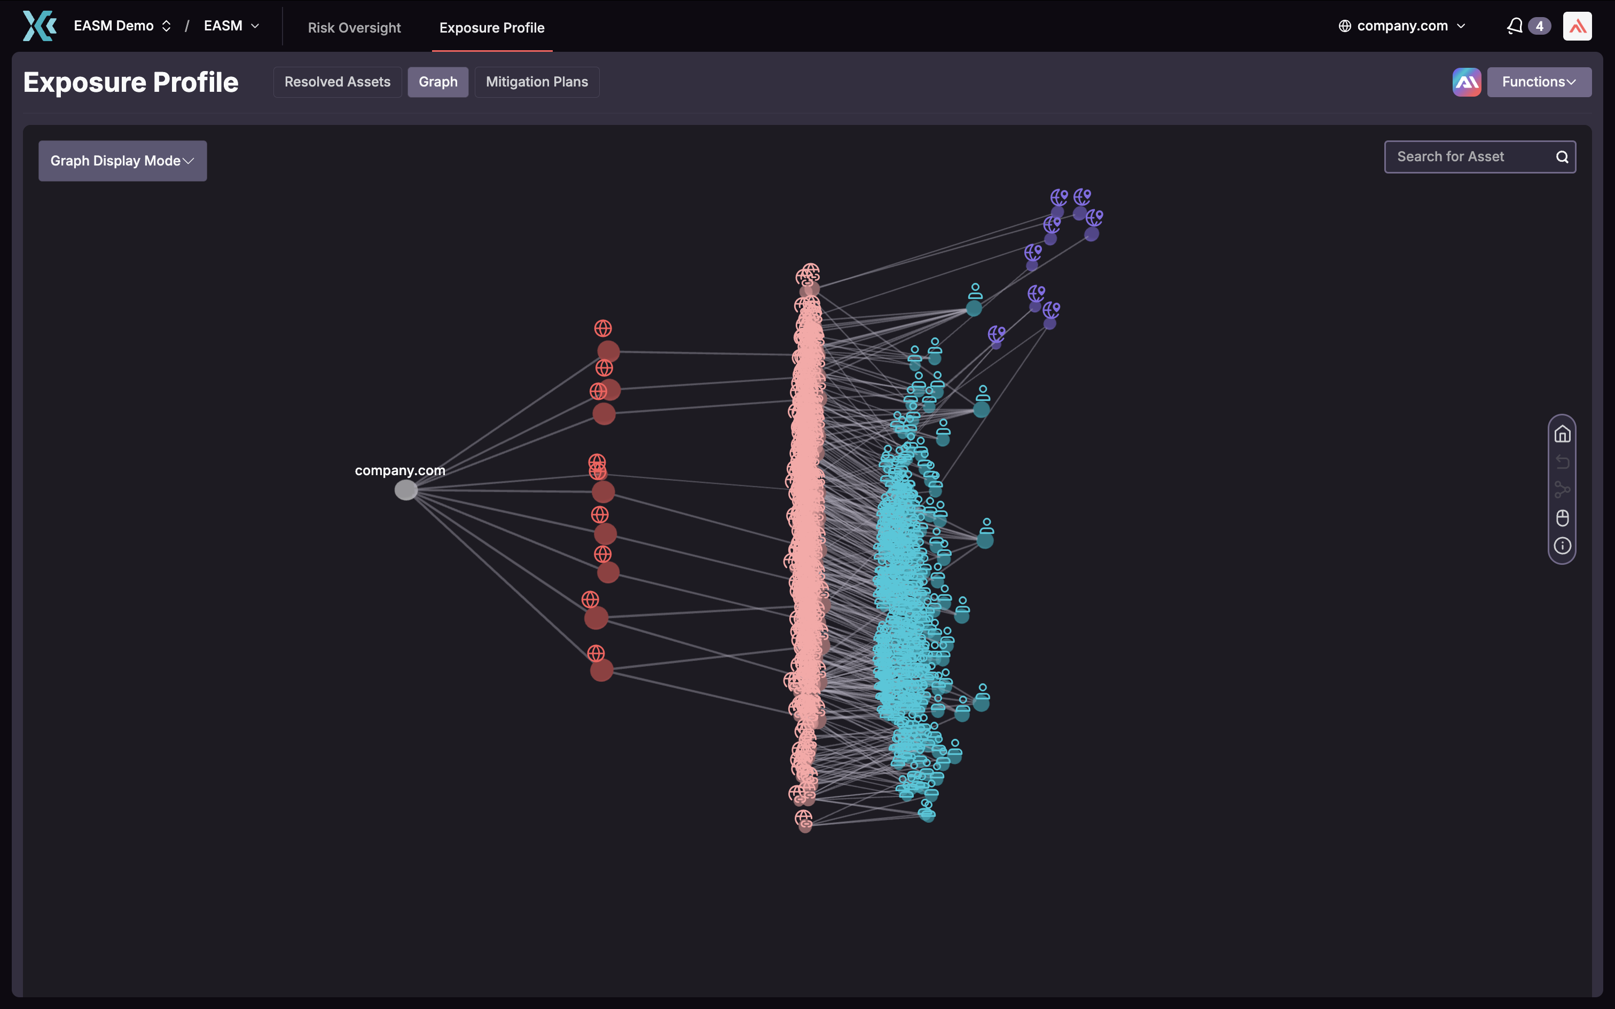
Task: Open the EASM Demo project switcher
Action: coord(122,26)
